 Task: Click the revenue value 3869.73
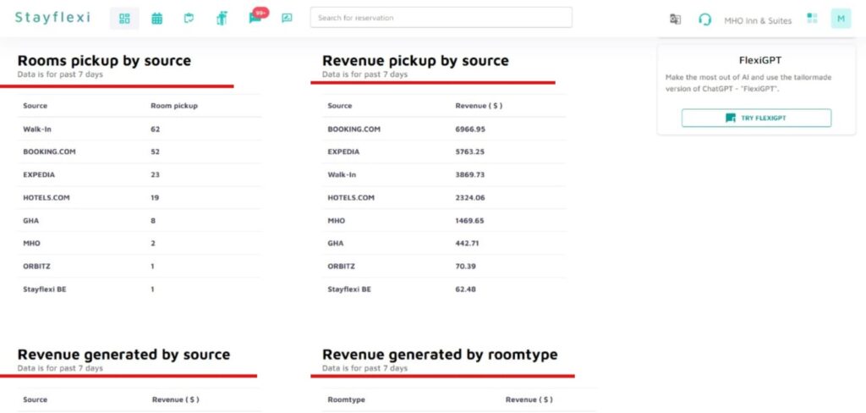pos(469,174)
